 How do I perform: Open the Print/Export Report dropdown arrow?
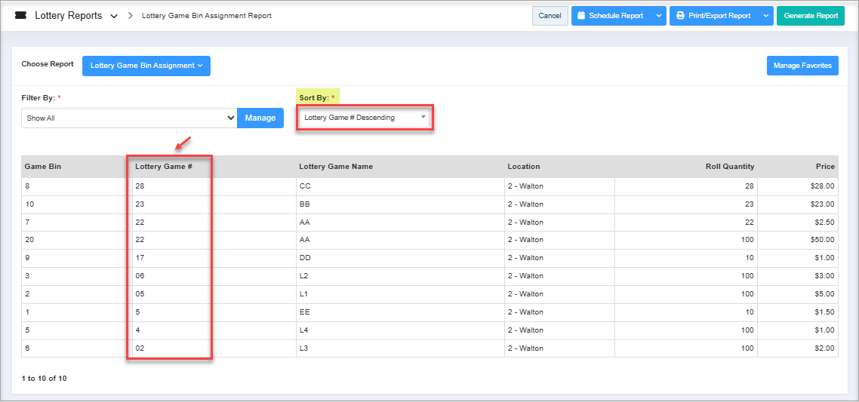[x=765, y=16]
